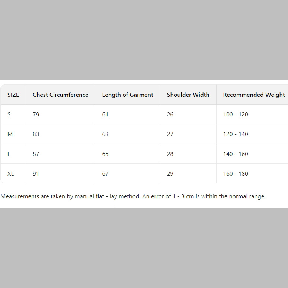Click chest value 79 for size S
Screen dimensions: 288x288
[36, 115]
